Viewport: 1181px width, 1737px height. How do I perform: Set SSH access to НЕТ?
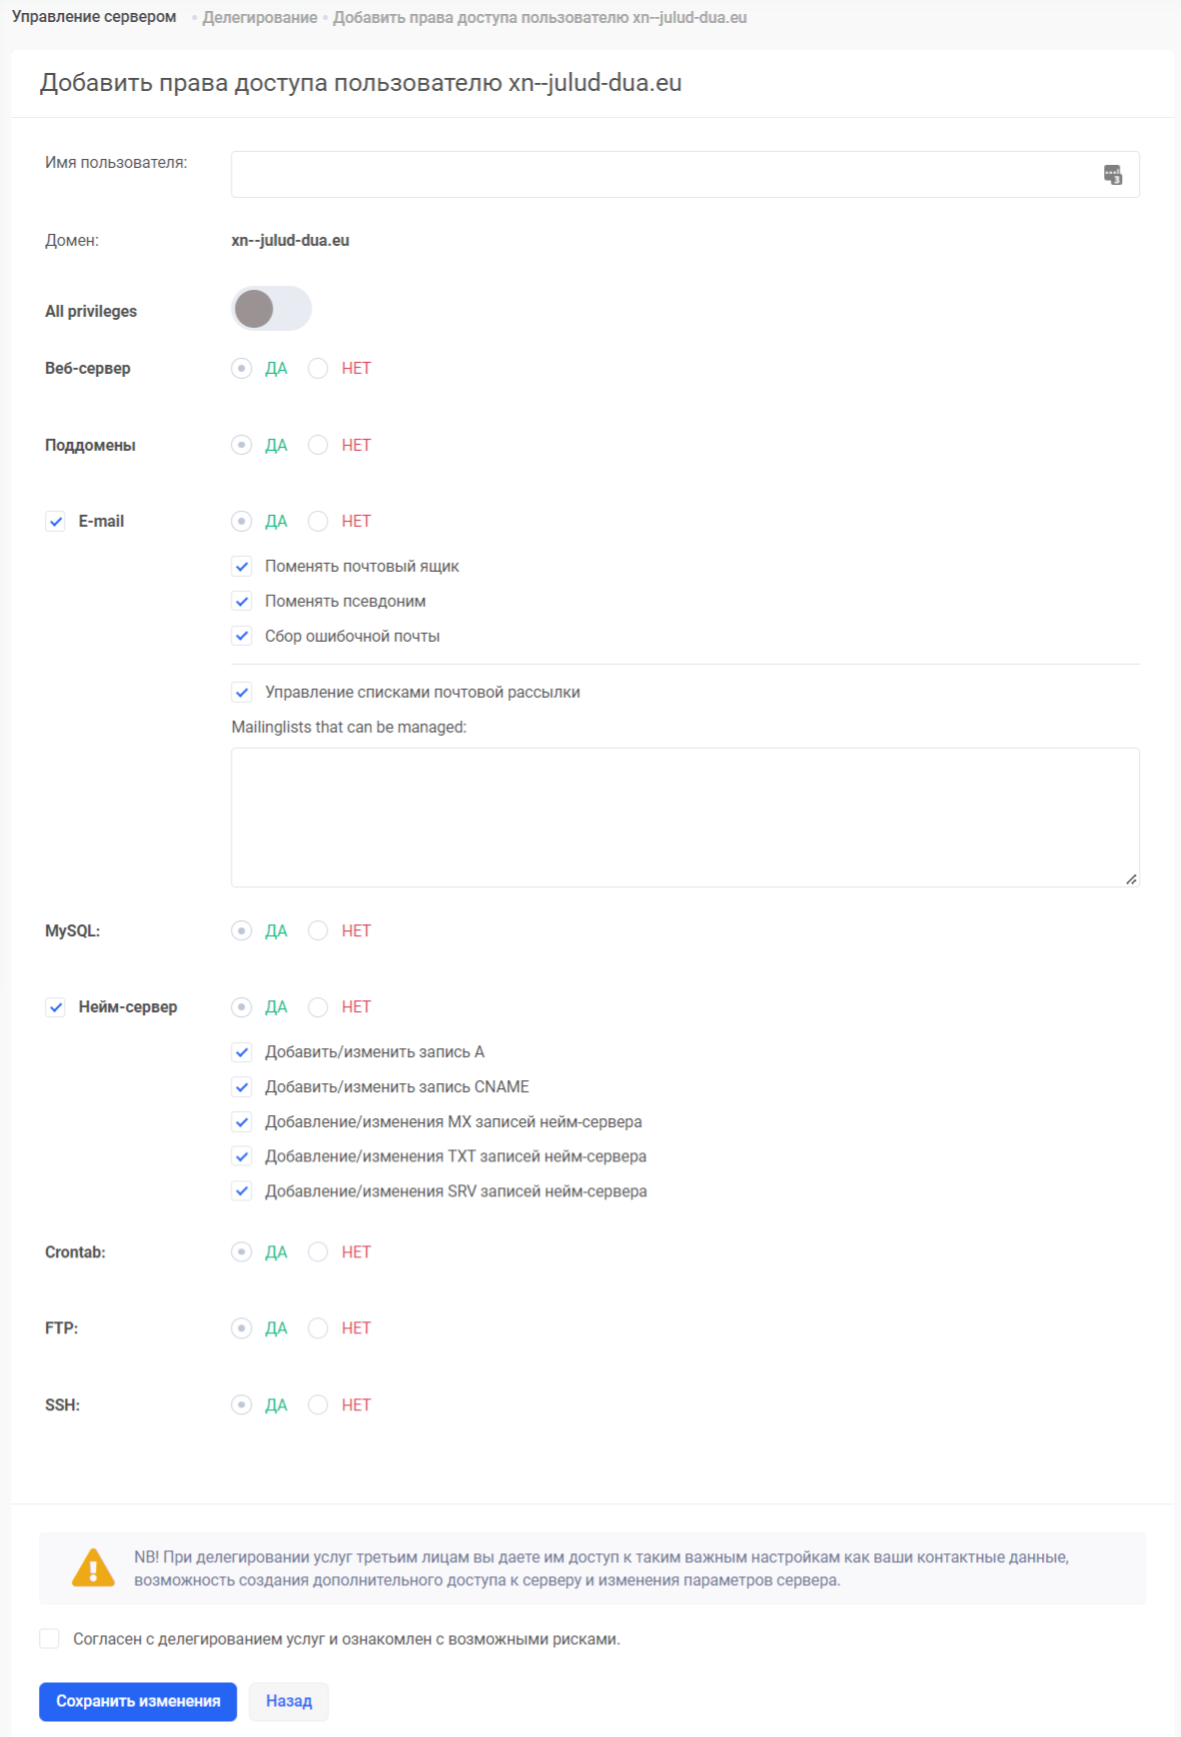pyautogui.click(x=318, y=1405)
